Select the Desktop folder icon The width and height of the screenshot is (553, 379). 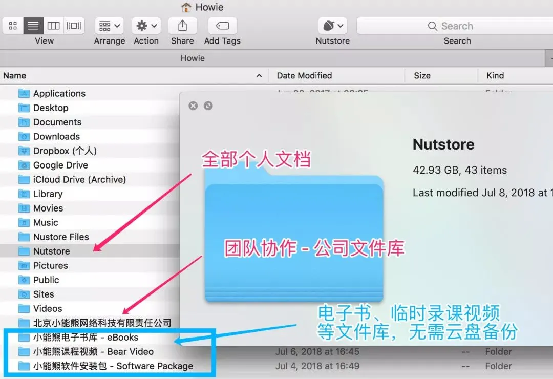[24, 108]
